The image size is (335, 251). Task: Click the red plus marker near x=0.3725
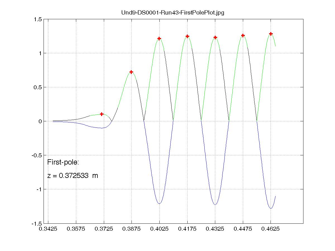(102, 114)
